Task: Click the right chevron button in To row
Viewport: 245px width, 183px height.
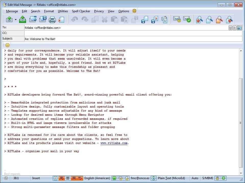Action: (x=234, y=28)
